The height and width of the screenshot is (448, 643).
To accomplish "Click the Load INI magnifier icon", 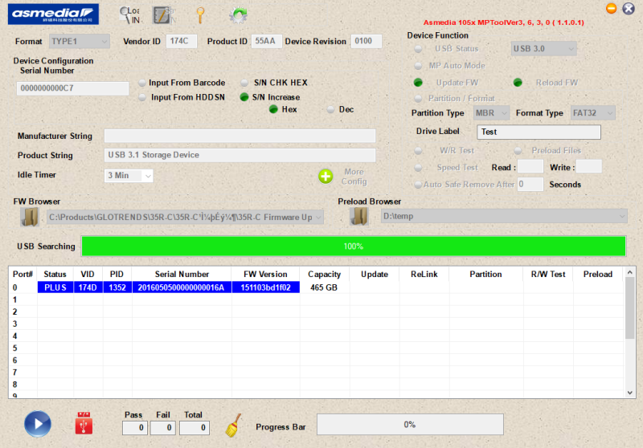I will point(129,15).
